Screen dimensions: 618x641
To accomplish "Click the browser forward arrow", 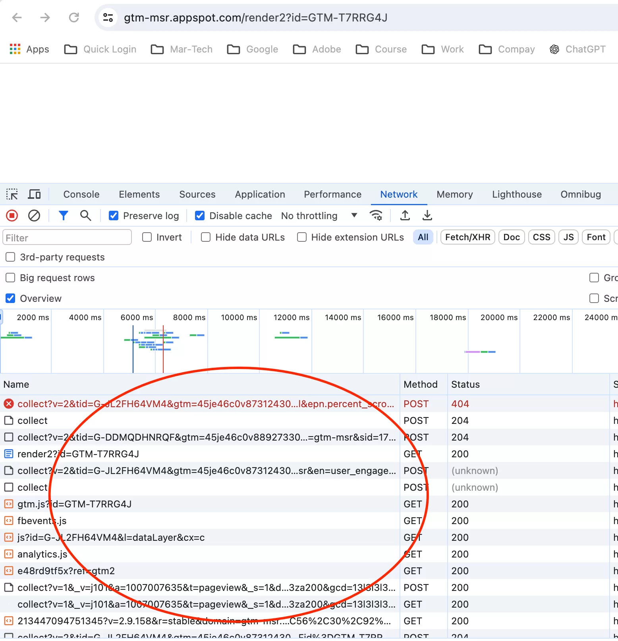I will [x=45, y=17].
